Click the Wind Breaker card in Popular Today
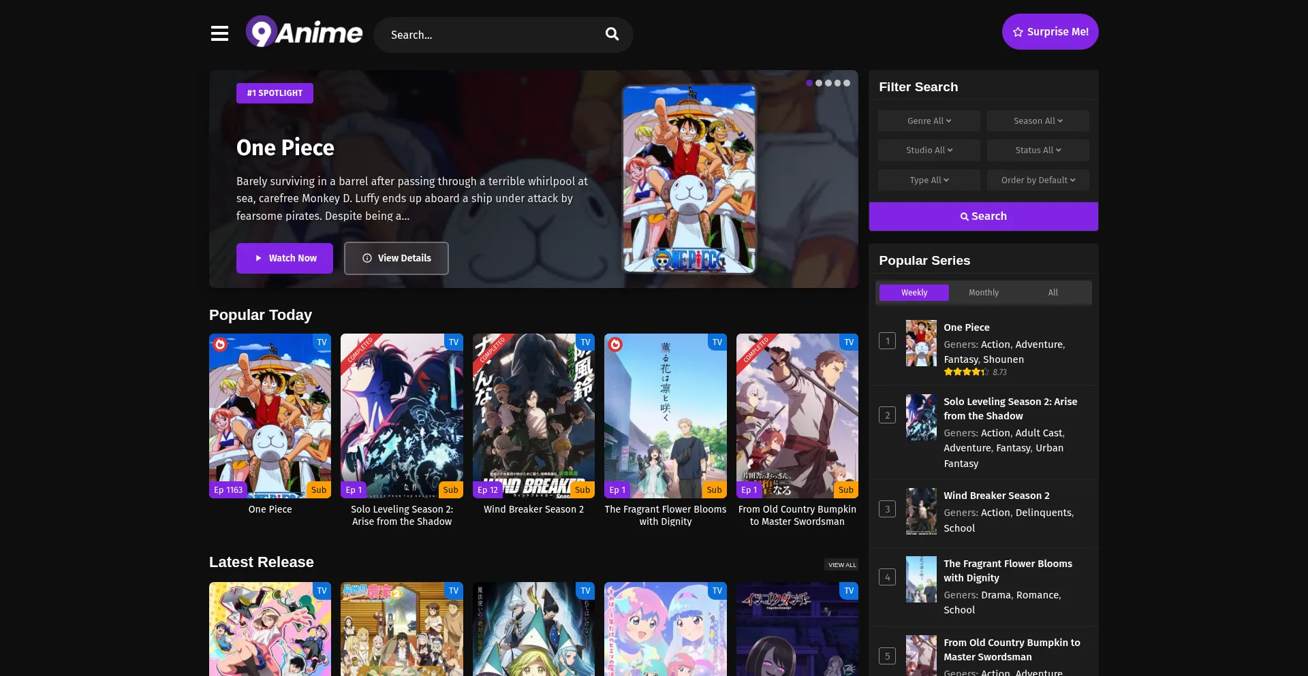The height and width of the screenshot is (676, 1308). click(533, 416)
